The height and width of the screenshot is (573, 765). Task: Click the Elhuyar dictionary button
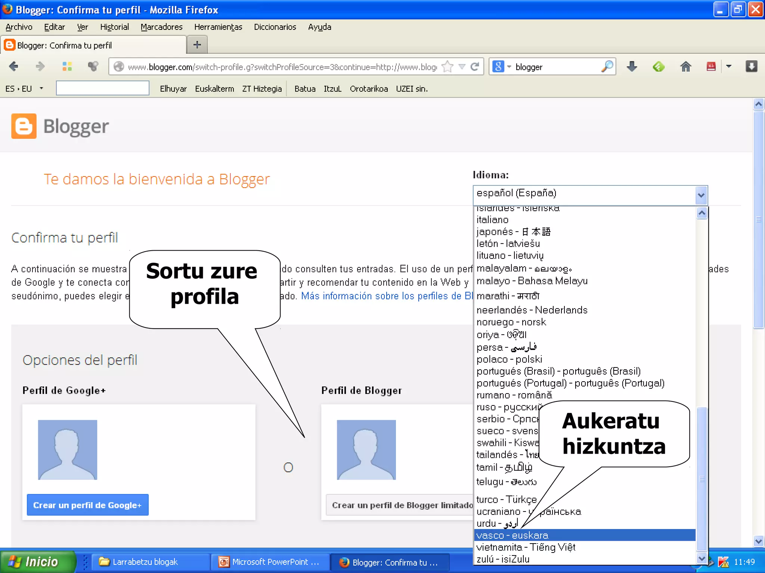[173, 89]
